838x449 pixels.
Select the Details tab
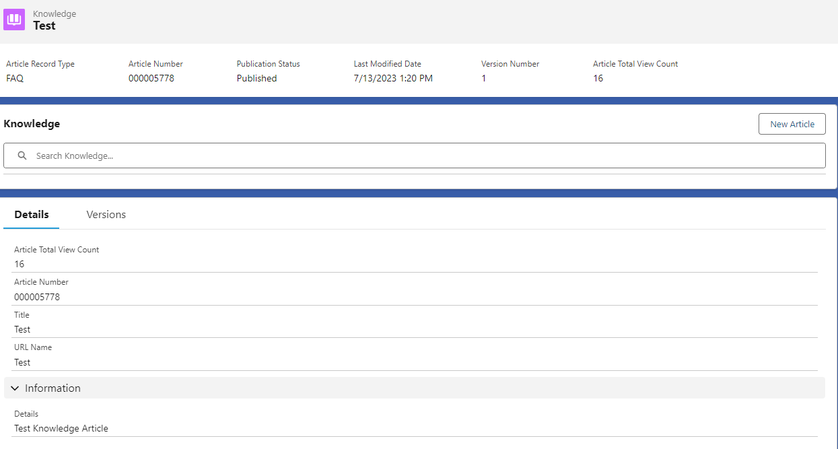point(32,215)
